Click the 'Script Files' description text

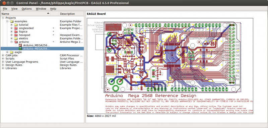tap(67, 59)
